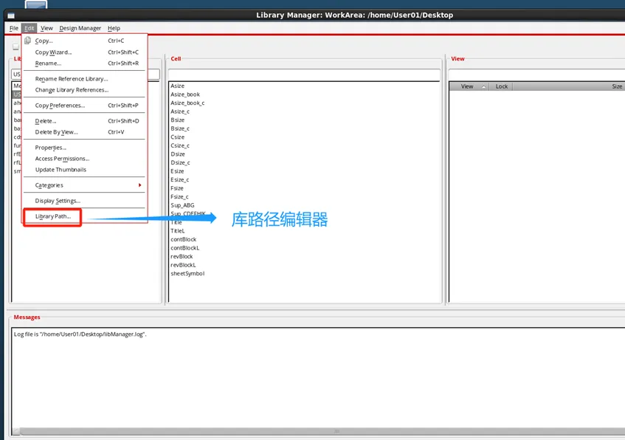Expand the Categories submenu arrow
Image resolution: width=625 pixels, height=440 pixels.
coord(139,185)
